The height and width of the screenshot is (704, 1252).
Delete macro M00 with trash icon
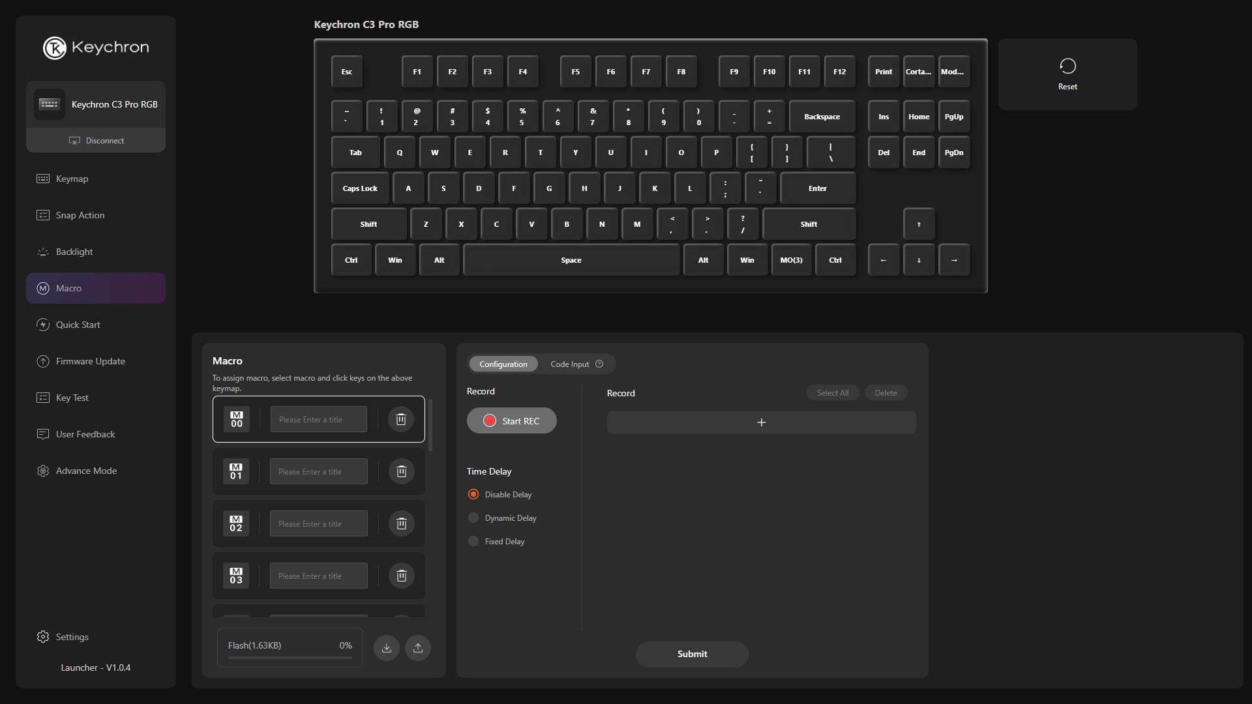(401, 419)
